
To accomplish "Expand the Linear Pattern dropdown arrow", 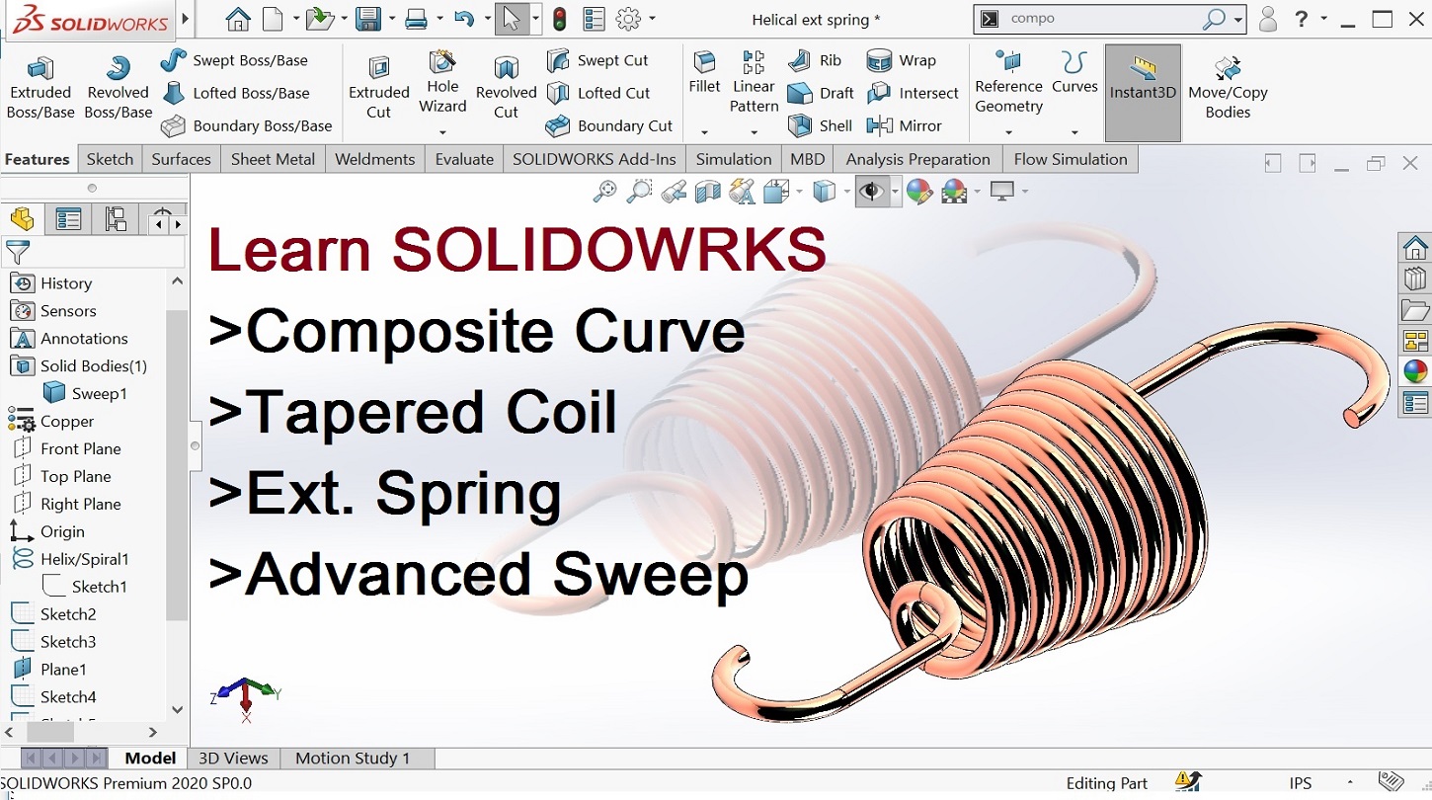I will click(755, 132).
